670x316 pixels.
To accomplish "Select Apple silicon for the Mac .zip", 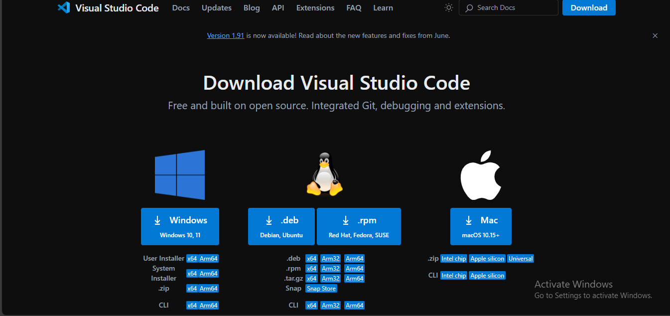I will (x=487, y=259).
